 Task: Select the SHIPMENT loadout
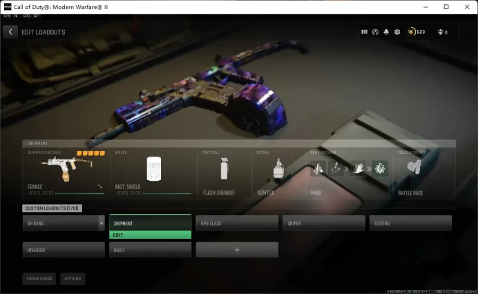point(151,223)
